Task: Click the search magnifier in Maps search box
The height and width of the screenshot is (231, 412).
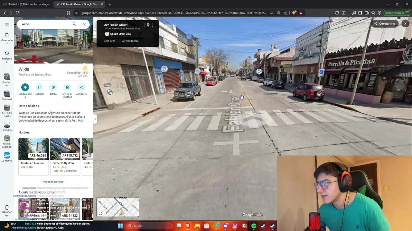Action: (x=74, y=24)
